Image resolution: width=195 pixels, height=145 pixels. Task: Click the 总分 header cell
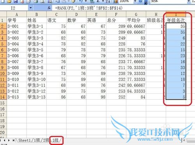click(x=116, y=20)
